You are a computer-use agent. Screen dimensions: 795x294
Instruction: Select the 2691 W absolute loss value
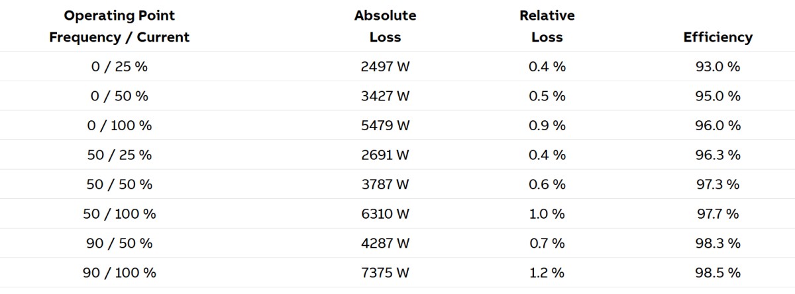tap(385, 155)
